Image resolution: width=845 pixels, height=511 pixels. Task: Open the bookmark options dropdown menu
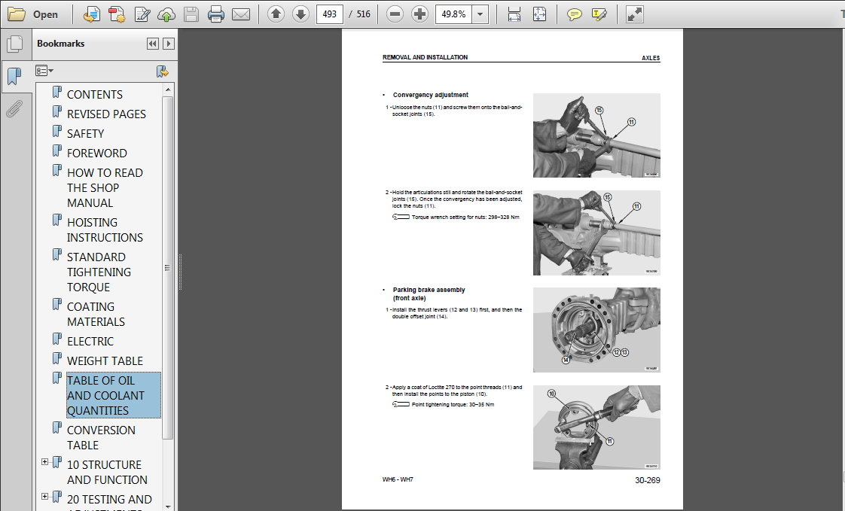[x=44, y=71]
